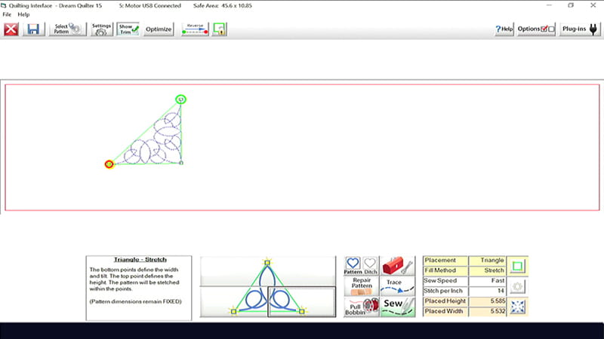Switch to Ditch heart mode

[x=370, y=266]
